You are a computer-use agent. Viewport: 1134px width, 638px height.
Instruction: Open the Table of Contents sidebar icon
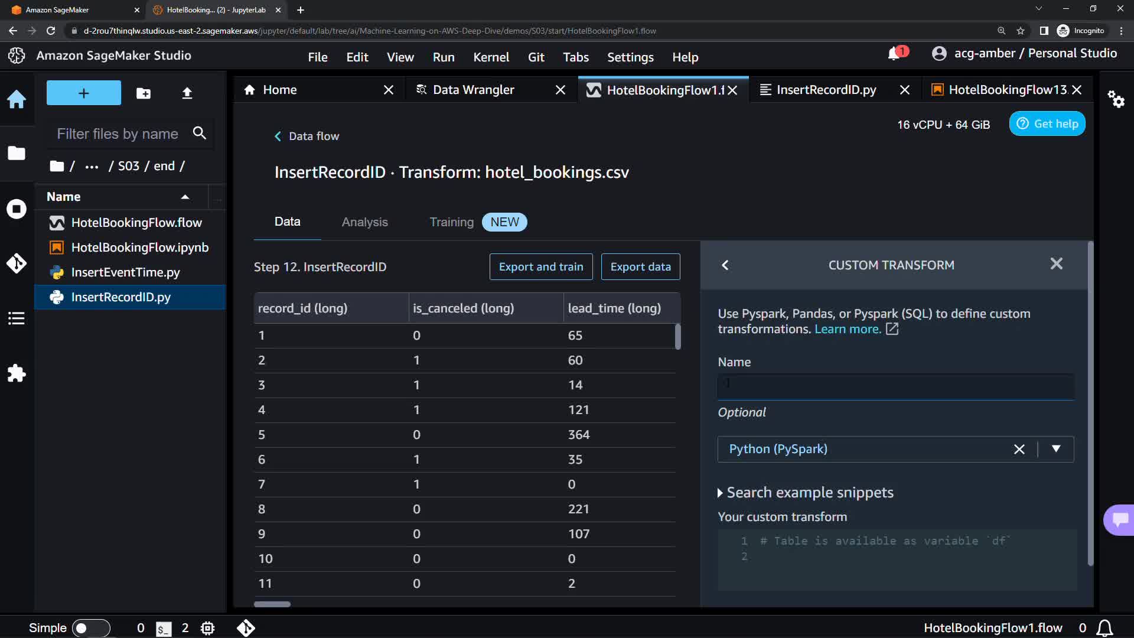[x=17, y=318]
